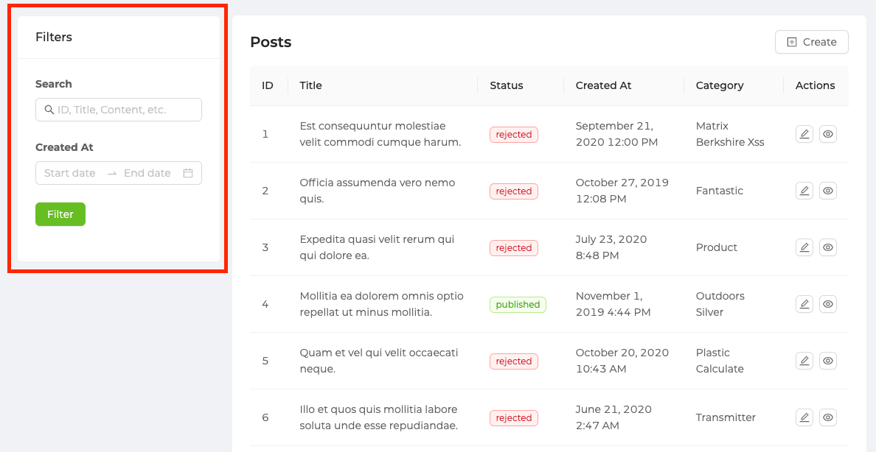Image resolution: width=876 pixels, height=452 pixels.
Task: Click the Create button
Action: [x=811, y=42]
